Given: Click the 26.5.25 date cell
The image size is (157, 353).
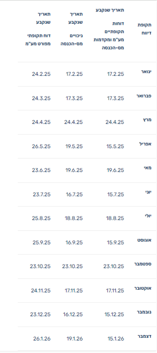Looking at the screenshot, I should [x=41, y=146].
